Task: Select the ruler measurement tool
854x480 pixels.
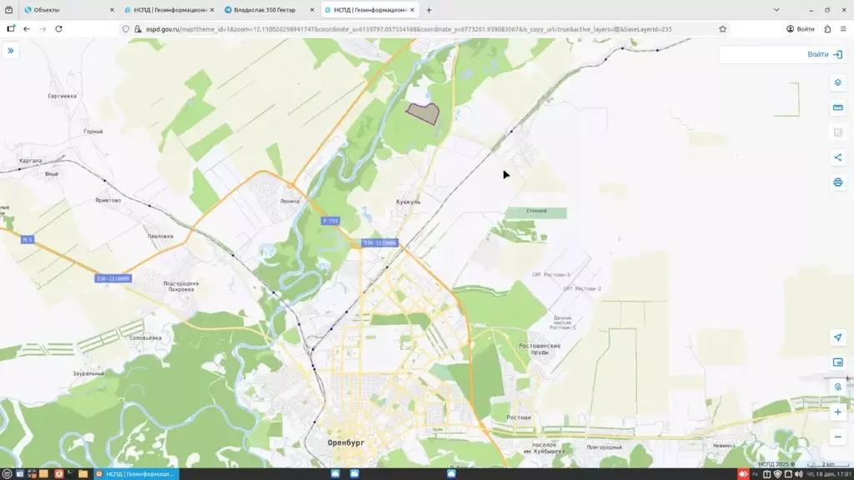Action: [x=837, y=107]
